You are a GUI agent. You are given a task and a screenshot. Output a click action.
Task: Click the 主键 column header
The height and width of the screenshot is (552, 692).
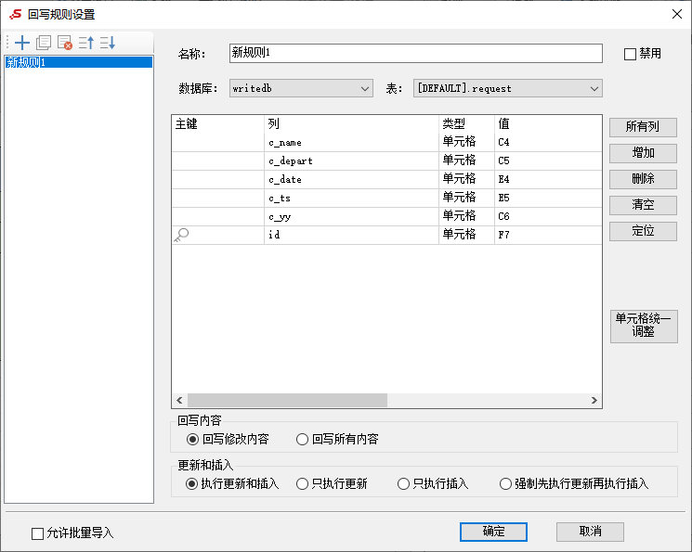tap(218, 124)
